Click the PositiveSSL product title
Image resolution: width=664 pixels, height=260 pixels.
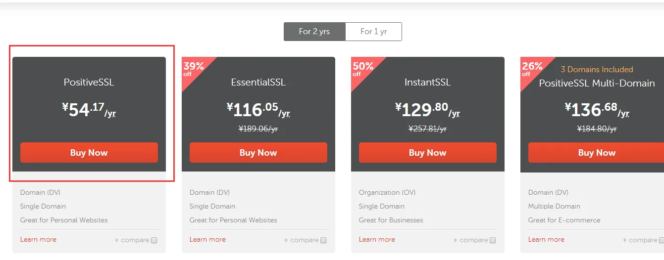click(x=89, y=83)
